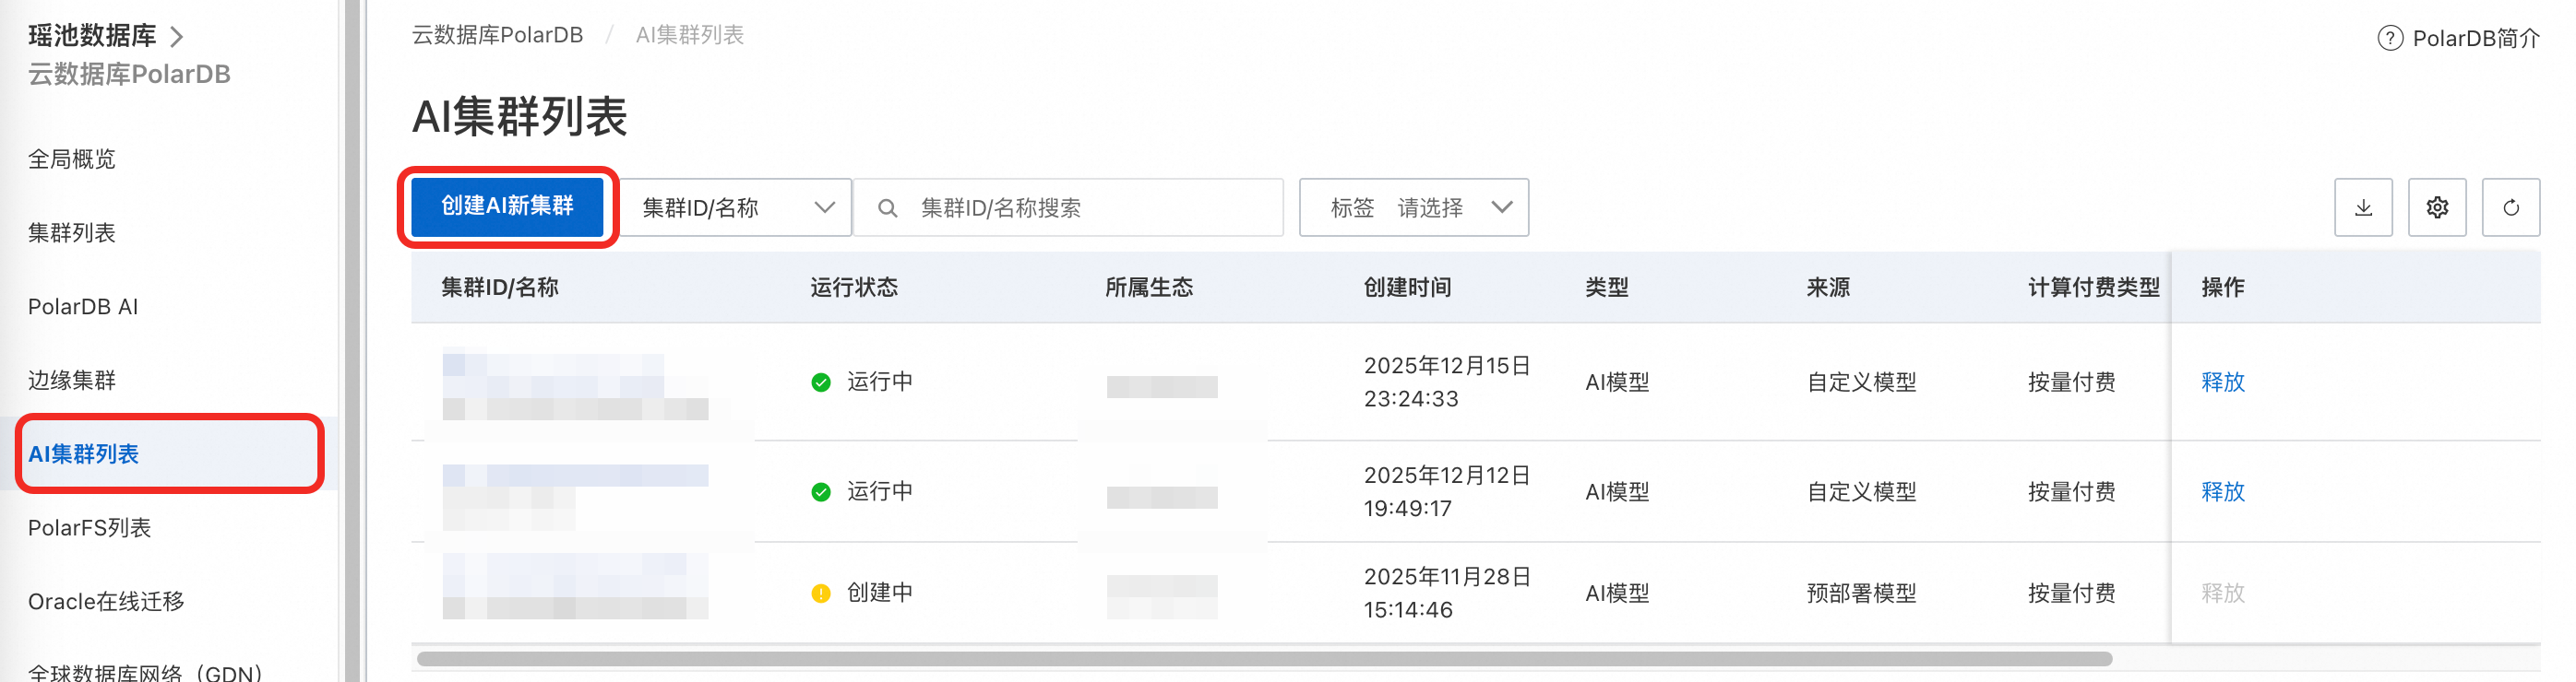Image resolution: width=2576 pixels, height=682 pixels.
Task: Release the cluster created on 2025年12月15日
Action: pos(2223,382)
